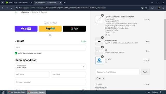Show hidden system tray icons
The width and height of the screenshot is (166, 94).
click(146, 92)
